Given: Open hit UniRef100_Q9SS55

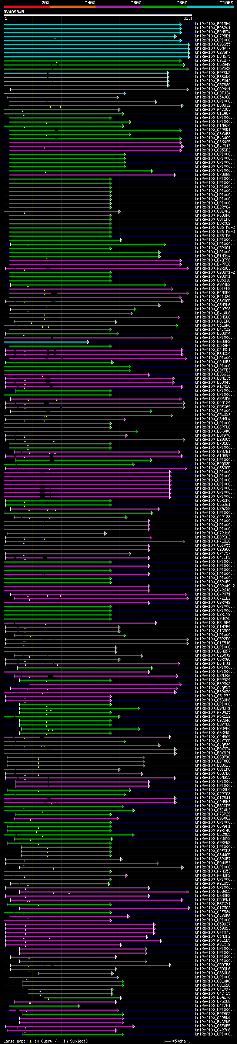Looking at the screenshot, I should [213, 44].
